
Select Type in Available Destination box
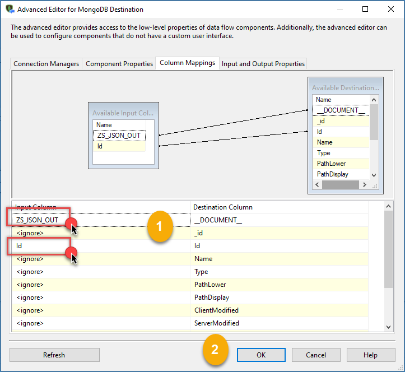(x=341, y=153)
